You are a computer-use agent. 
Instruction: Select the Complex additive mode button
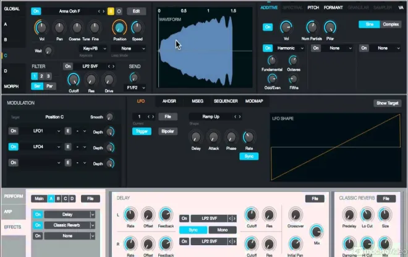click(x=391, y=24)
